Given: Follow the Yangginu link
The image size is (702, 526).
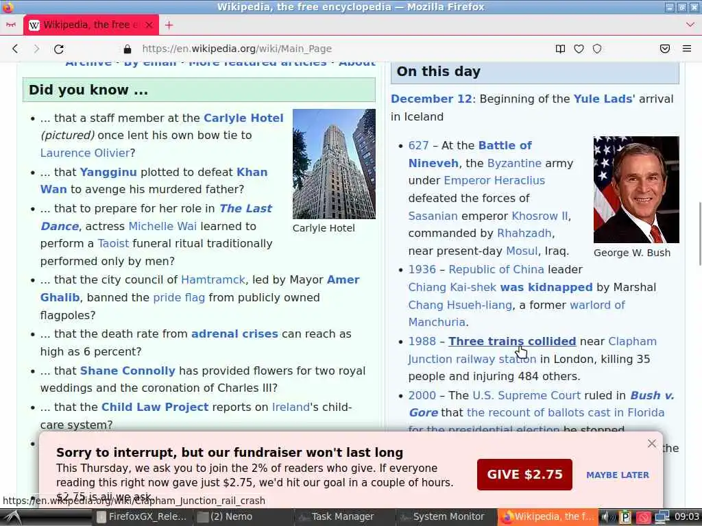Looking at the screenshot, I should click(x=108, y=172).
